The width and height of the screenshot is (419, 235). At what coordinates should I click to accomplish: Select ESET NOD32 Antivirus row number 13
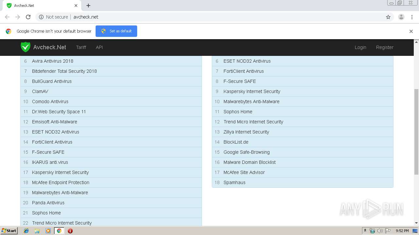(x=111, y=132)
